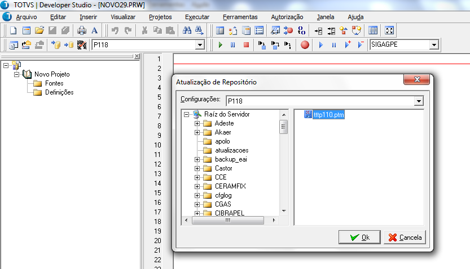Click the blue play triangle icon
The height and width of the screenshot is (269, 470).
coord(321,45)
